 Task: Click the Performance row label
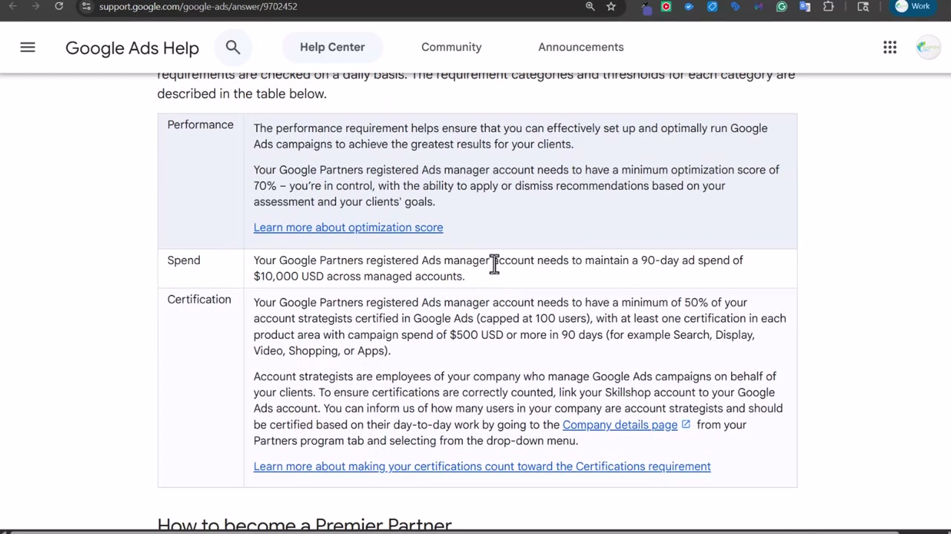[x=200, y=125]
